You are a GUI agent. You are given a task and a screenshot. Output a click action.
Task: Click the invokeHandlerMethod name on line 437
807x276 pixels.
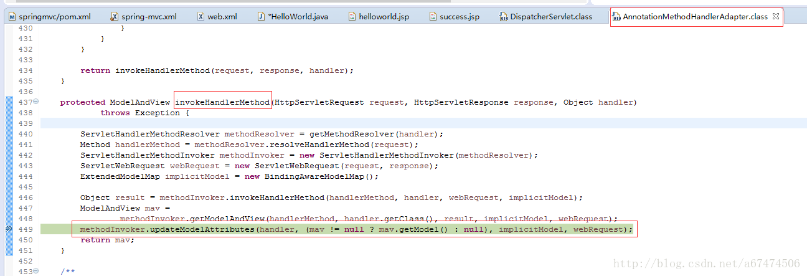[222, 102]
